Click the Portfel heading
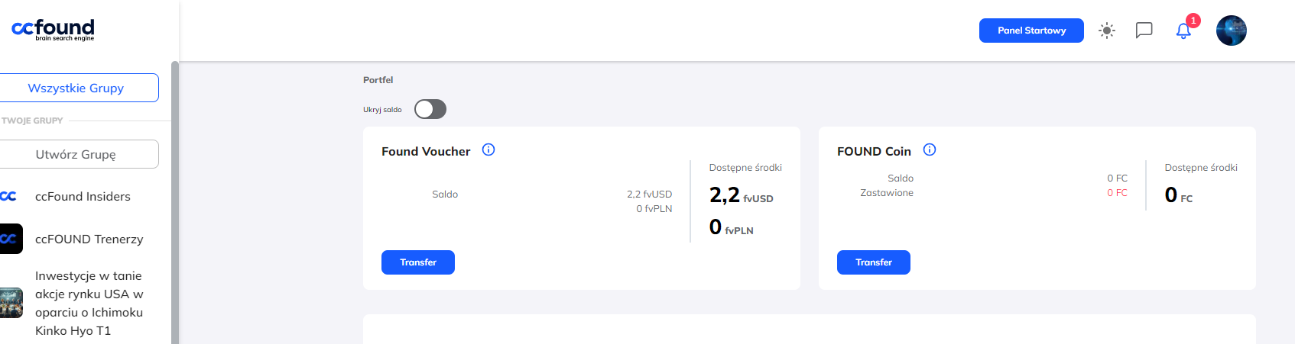1295x344 pixels. (378, 80)
